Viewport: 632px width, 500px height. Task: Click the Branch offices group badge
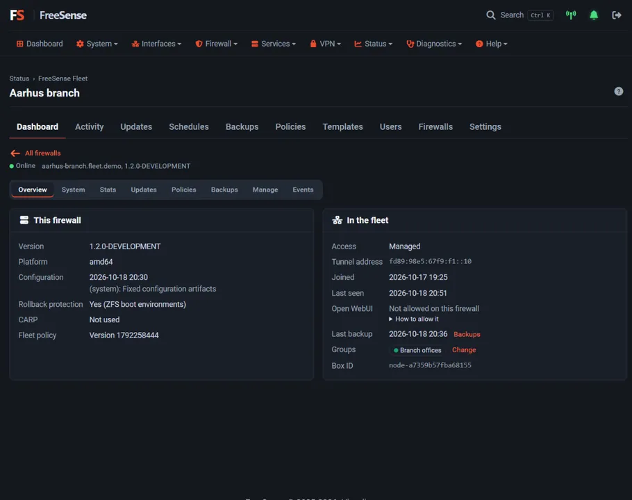pyautogui.click(x=417, y=350)
